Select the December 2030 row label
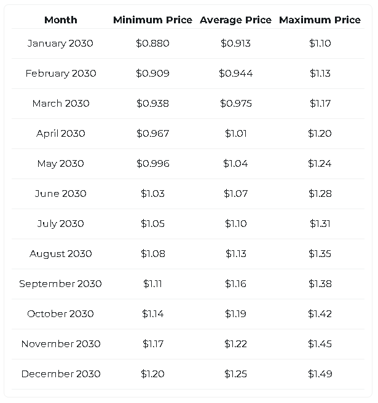378x403 pixels. pyautogui.click(x=61, y=374)
